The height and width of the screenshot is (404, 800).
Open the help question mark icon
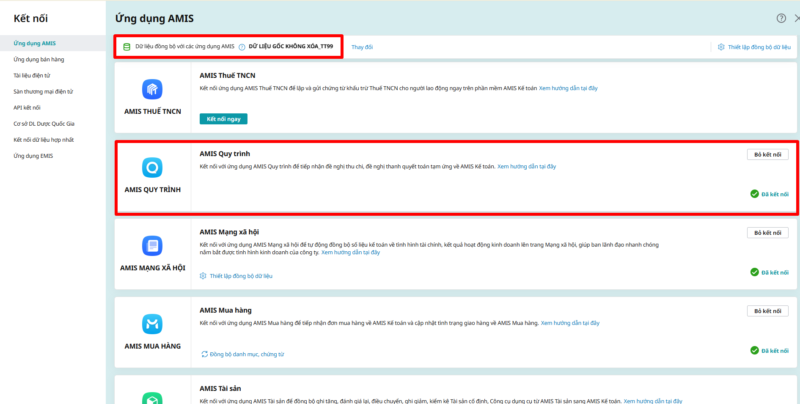pos(781,18)
